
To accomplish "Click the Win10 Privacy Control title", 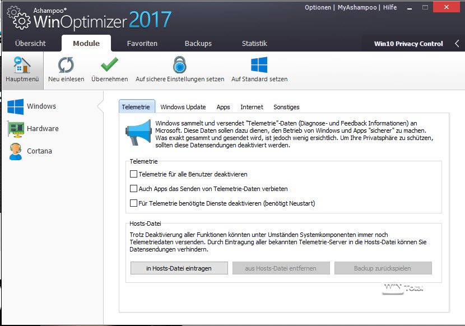I will point(408,44).
